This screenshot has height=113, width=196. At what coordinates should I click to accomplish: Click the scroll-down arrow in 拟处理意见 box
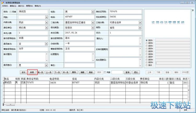pos(140,66)
